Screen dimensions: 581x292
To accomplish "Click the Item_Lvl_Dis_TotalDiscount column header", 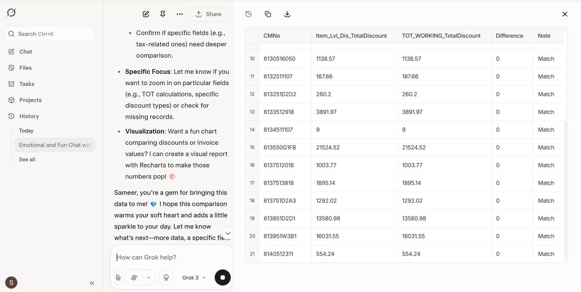I will click(x=354, y=36).
